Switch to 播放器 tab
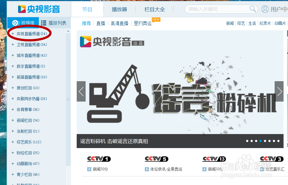The width and height of the screenshot is (288, 185). pos(119,9)
